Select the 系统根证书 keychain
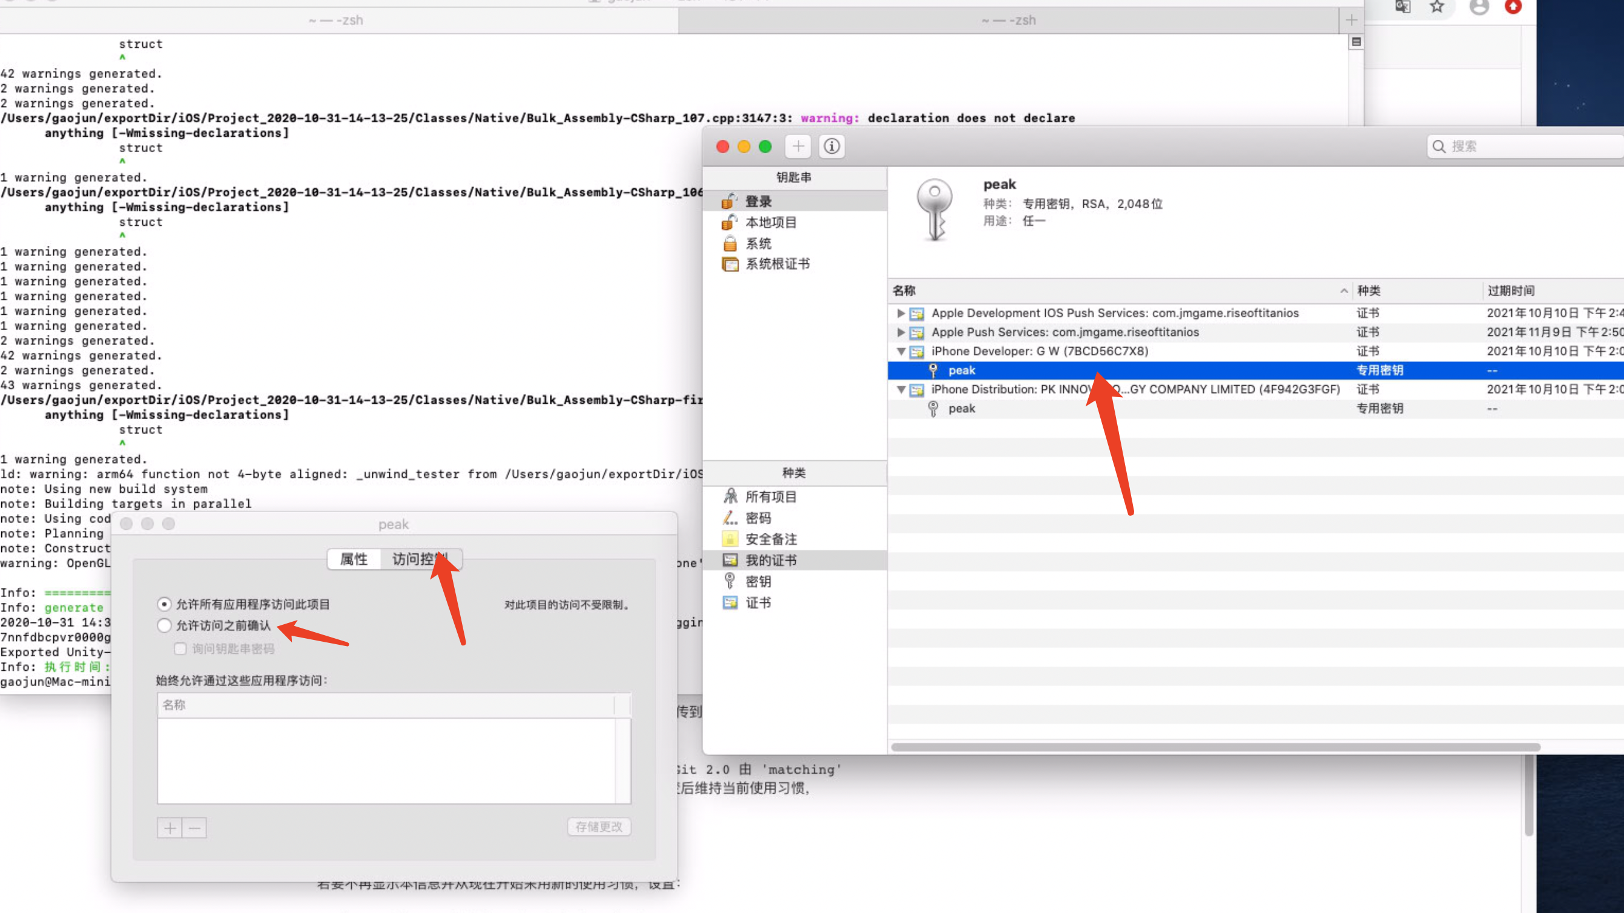The image size is (1624, 913). coord(794,263)
